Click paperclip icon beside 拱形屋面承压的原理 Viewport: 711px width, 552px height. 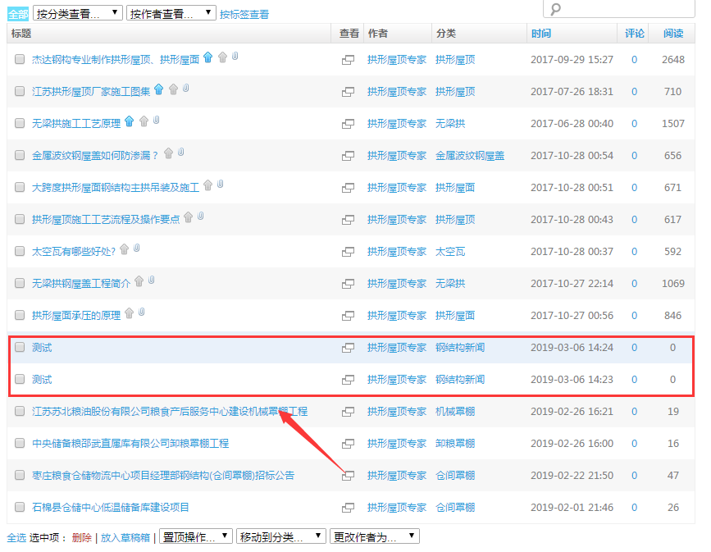[x=142, y=312]
